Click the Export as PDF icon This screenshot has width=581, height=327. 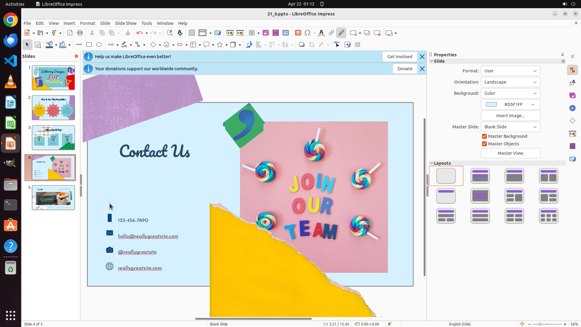tap(70, 33)
